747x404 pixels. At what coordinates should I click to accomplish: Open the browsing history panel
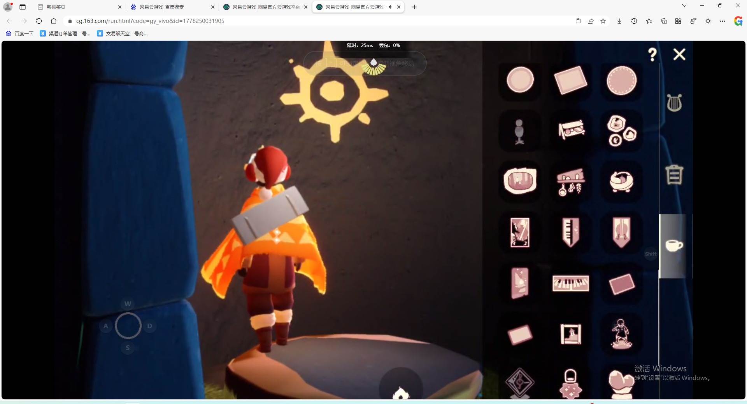[x=634, y=21]
